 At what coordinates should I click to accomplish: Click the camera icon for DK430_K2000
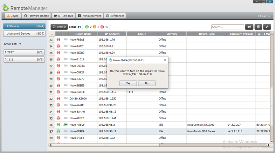coord(66,98)
